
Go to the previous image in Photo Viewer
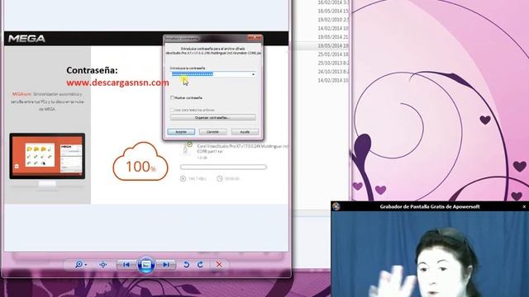click(x=126, y=265)
